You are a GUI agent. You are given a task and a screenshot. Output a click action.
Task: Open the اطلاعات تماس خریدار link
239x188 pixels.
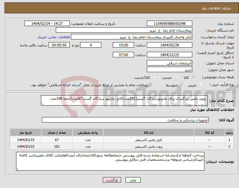point(54,37)
